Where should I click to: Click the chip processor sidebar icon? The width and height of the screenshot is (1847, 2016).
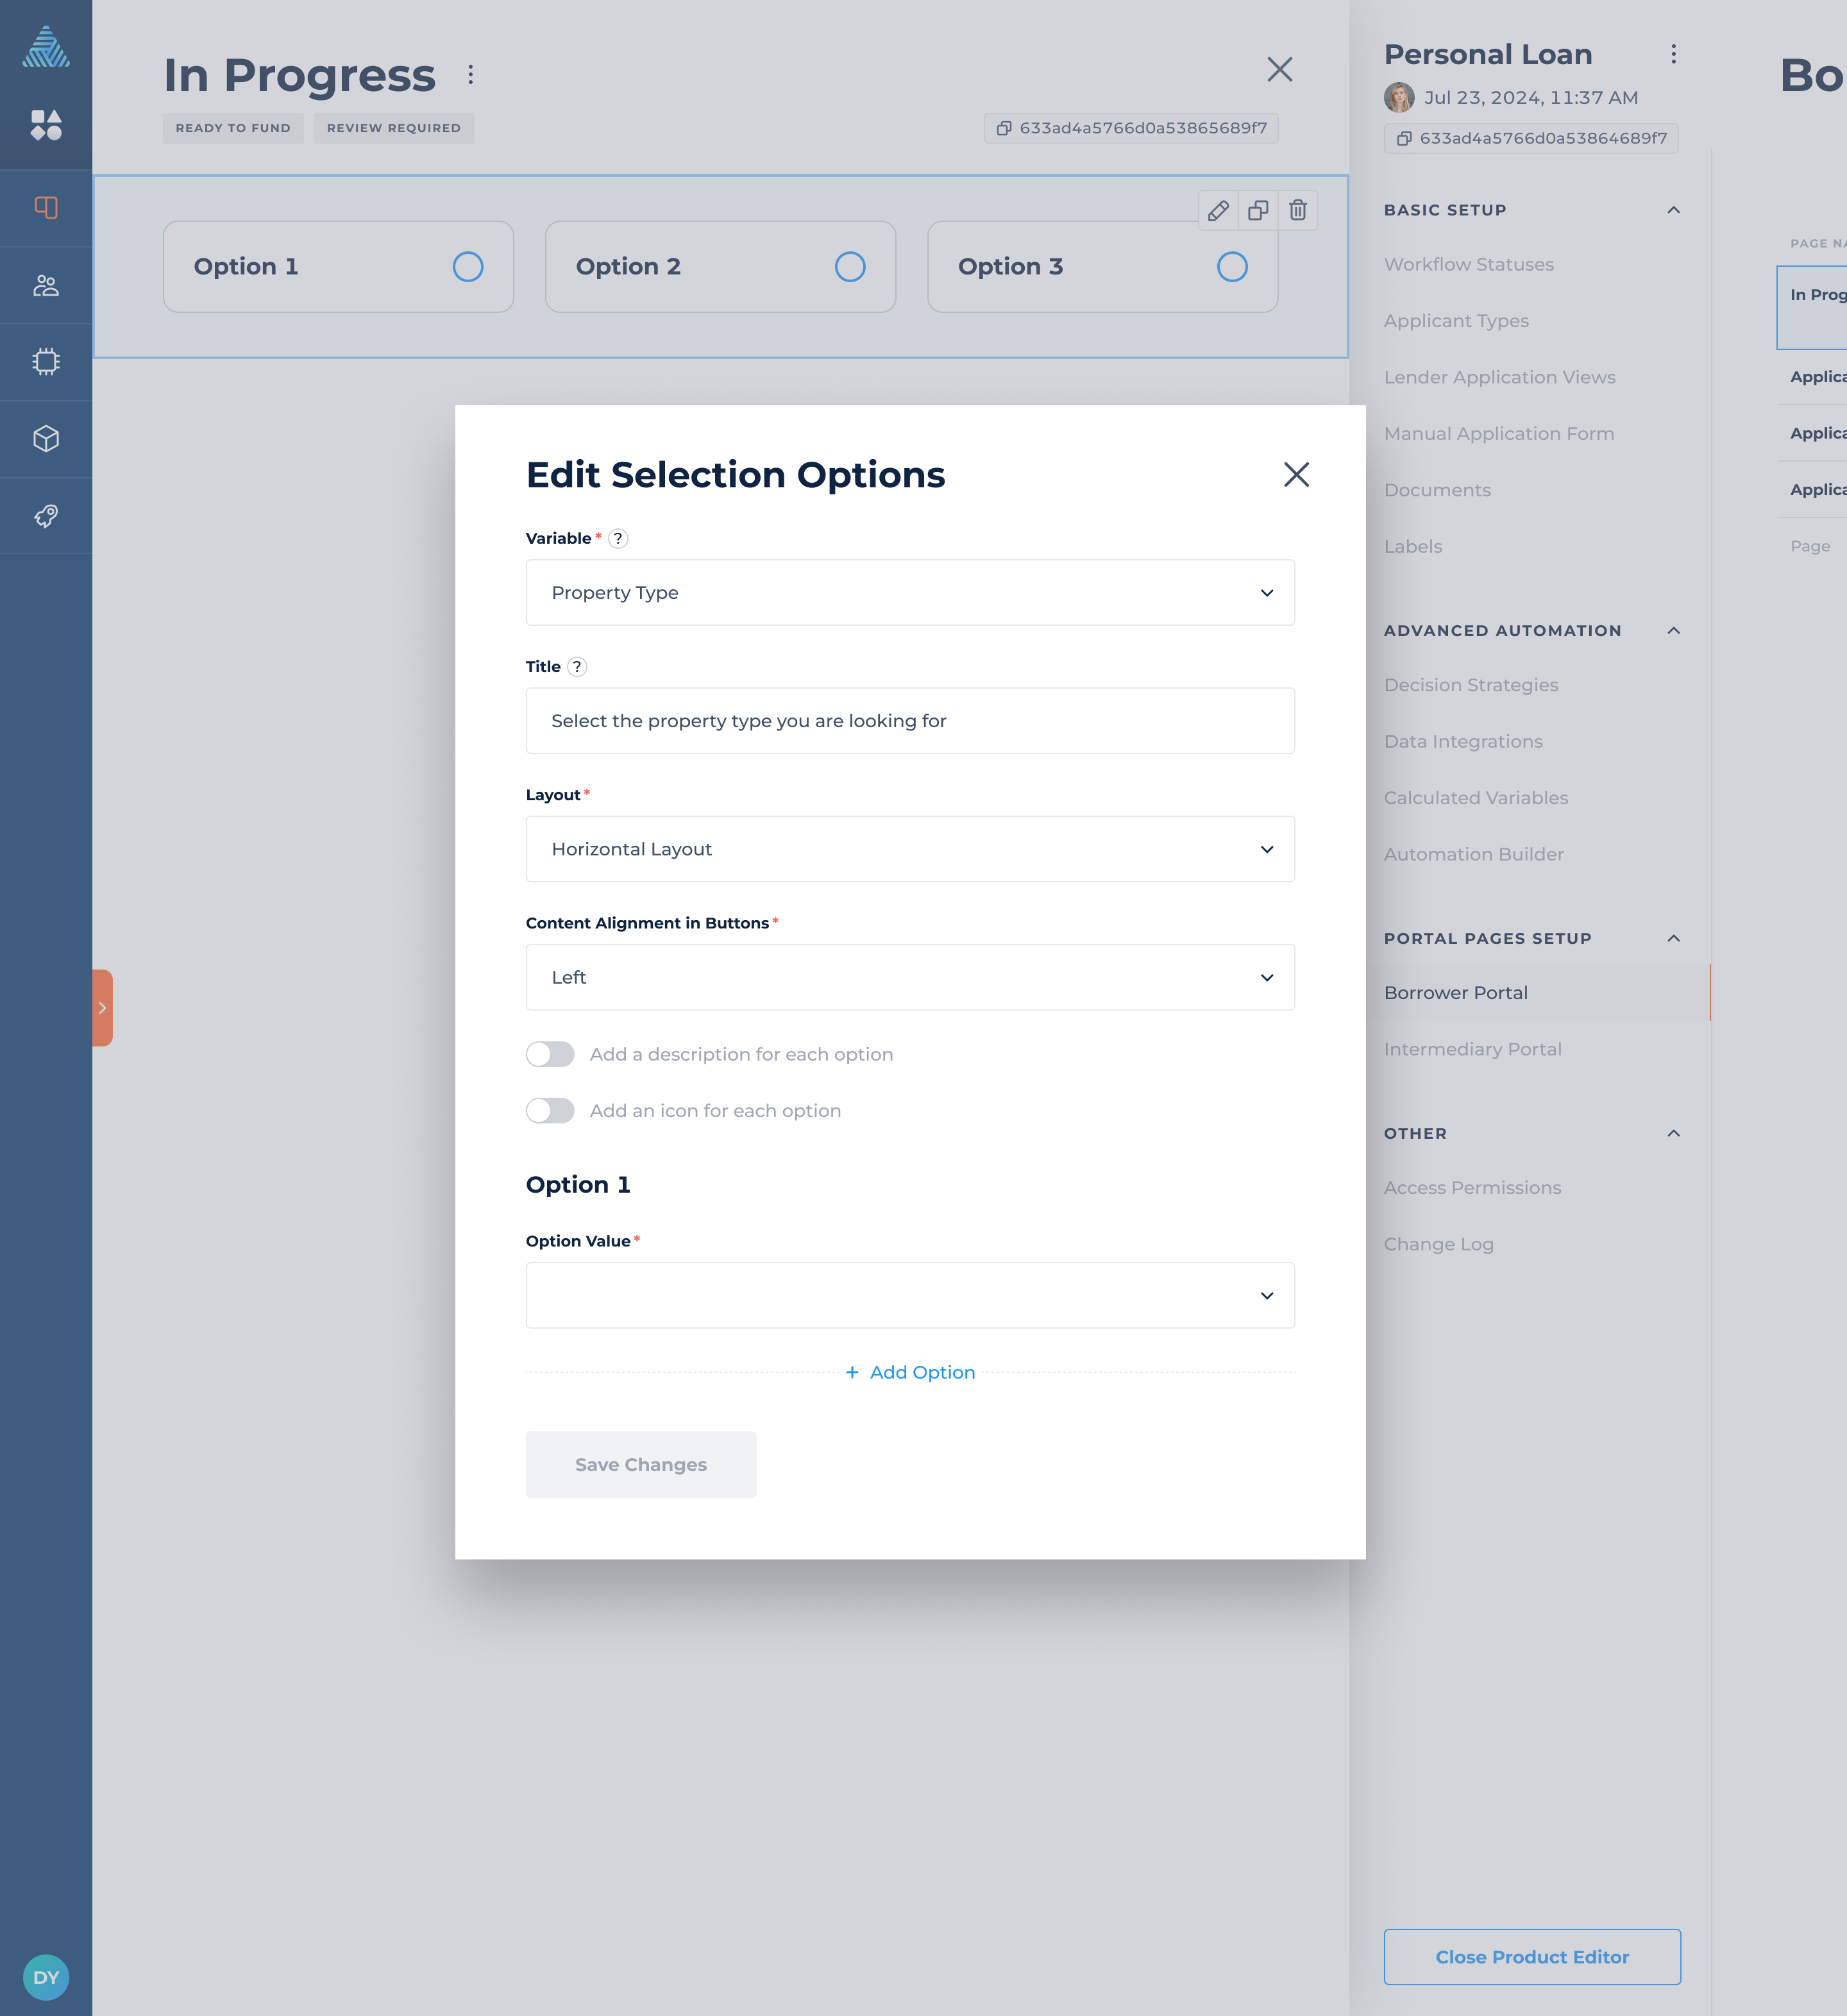[x=46, y=362]
